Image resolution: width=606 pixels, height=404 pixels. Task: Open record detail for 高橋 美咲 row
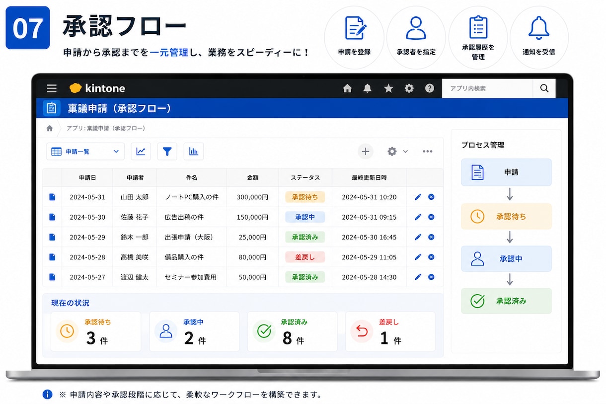coord(52,257)
